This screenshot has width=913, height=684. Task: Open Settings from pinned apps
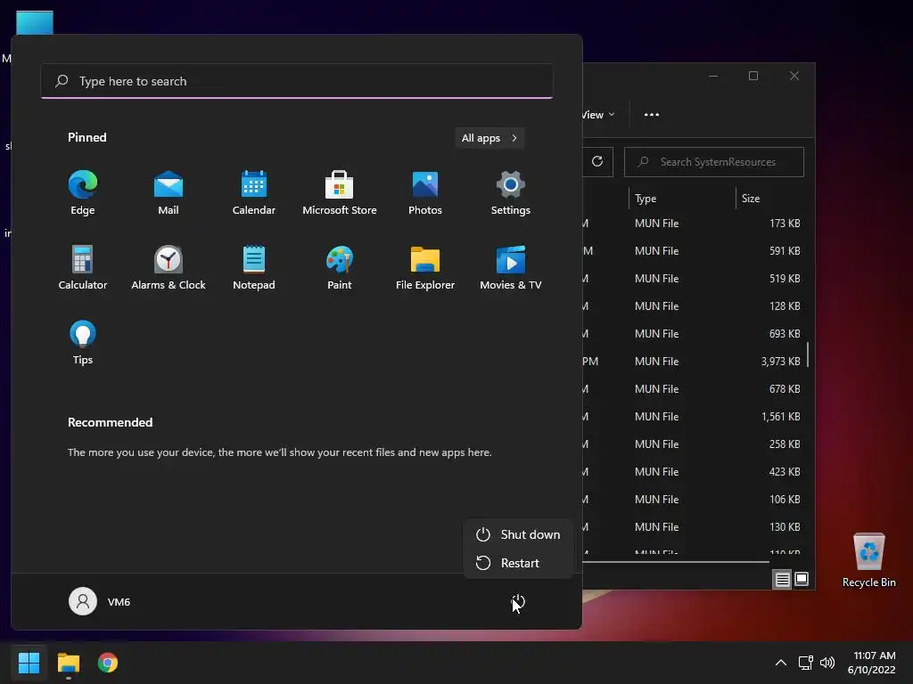[x=511, y=193]
